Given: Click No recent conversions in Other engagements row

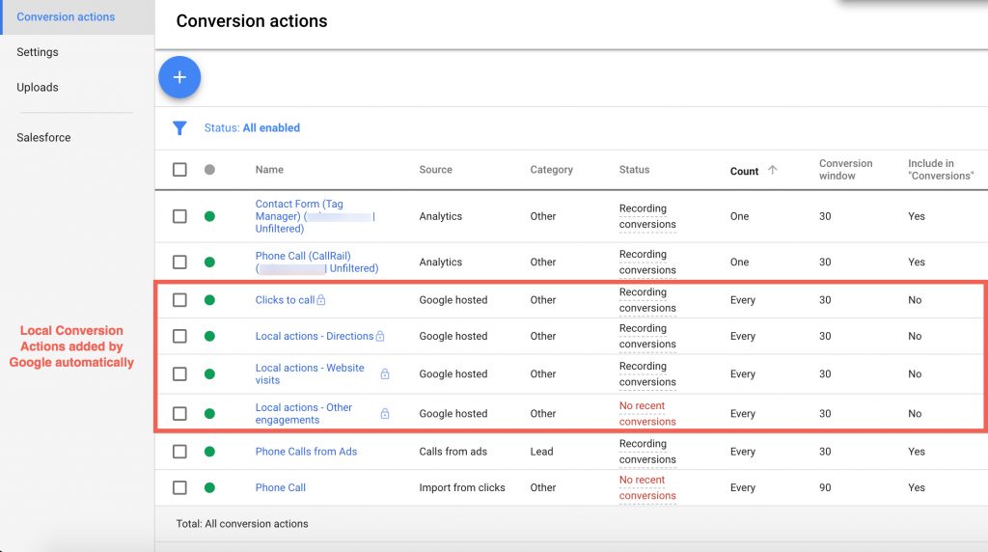Looking at the screenshot, I should pos(647,413).
